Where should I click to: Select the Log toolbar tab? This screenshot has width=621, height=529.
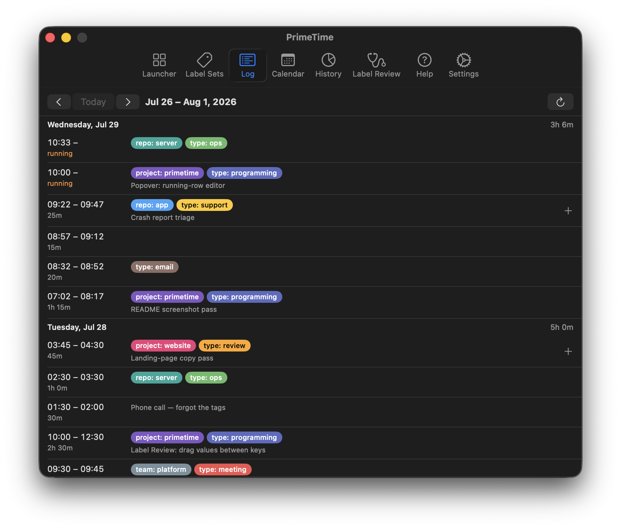247,65
